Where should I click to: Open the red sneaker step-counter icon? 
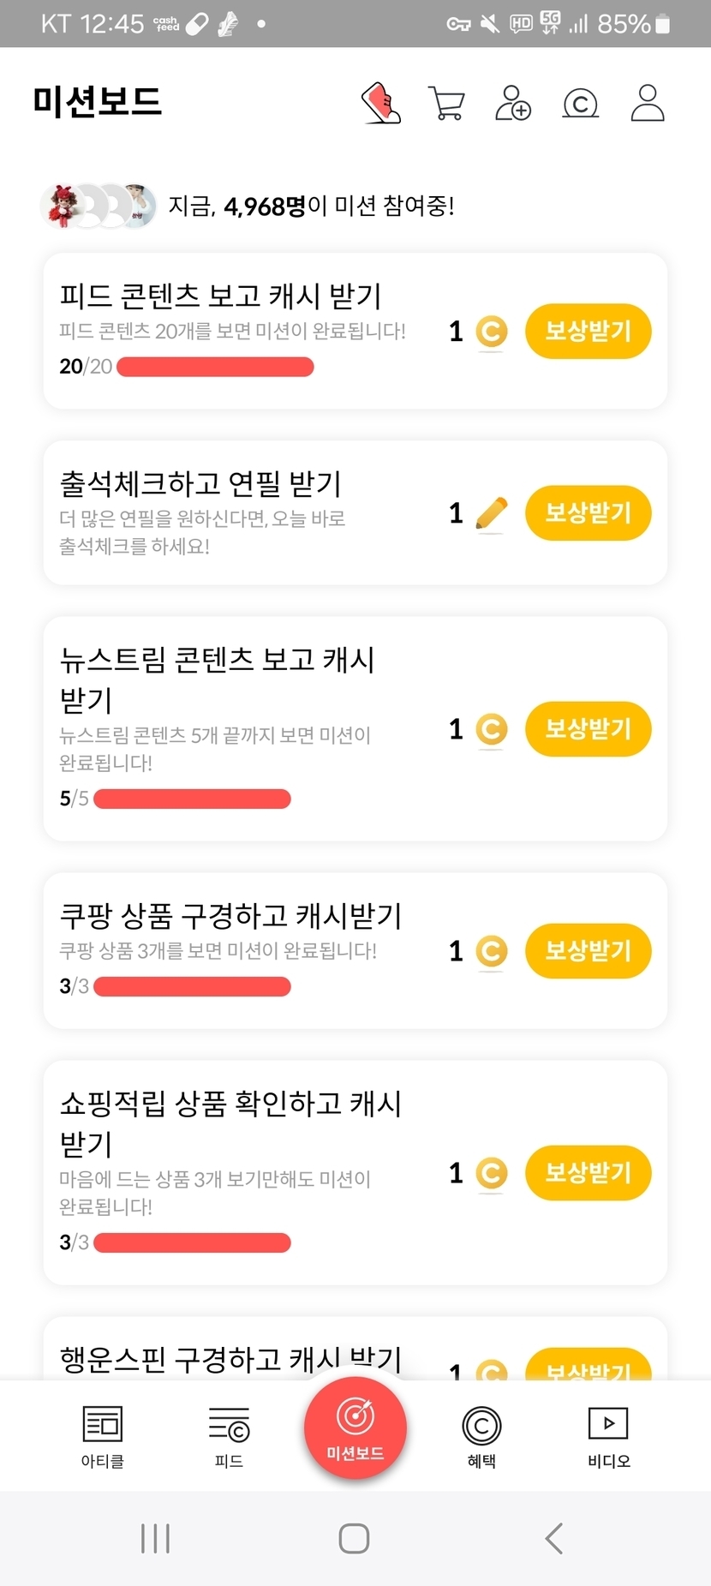[x=381, y=104]
